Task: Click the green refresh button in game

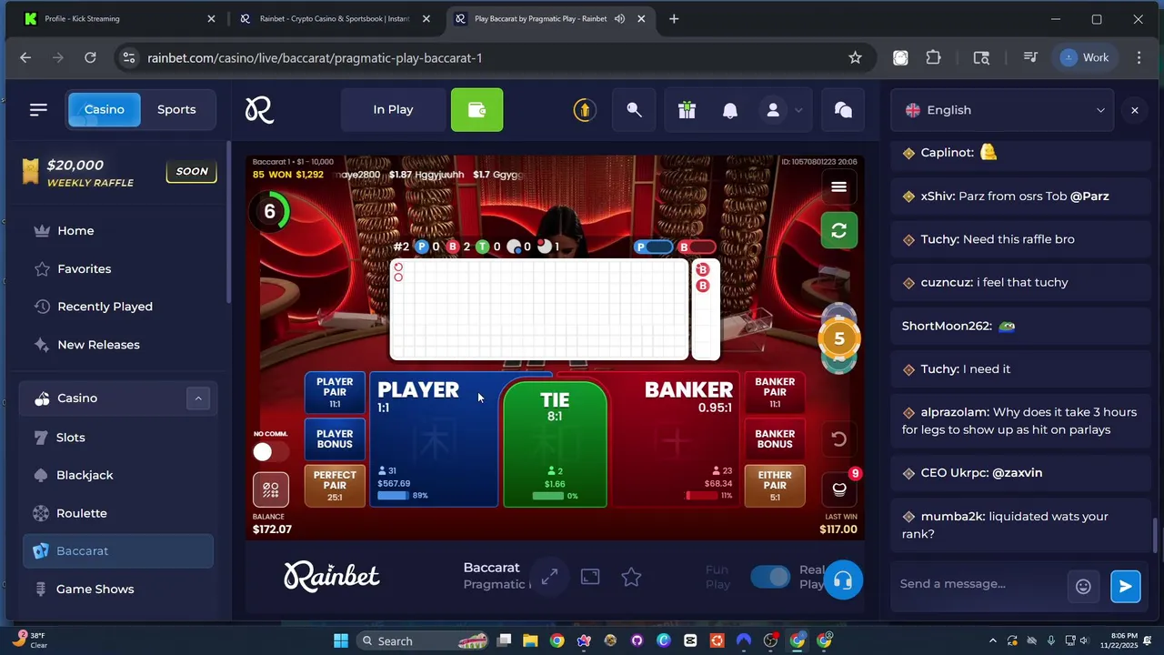Action: pyautogui.click(x=838, y=231)
